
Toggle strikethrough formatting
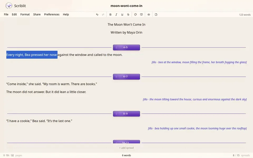coord(128,14)
